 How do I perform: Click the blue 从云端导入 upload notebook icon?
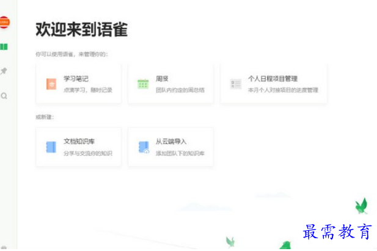(144, 147)
